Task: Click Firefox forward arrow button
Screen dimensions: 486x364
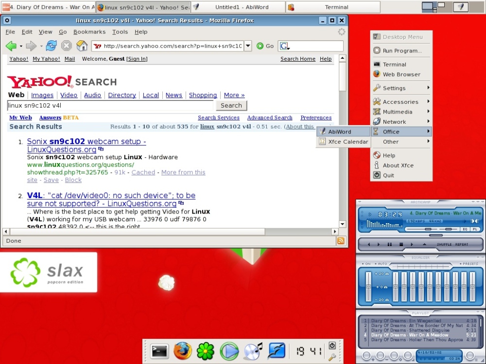Action: [31, 46]
